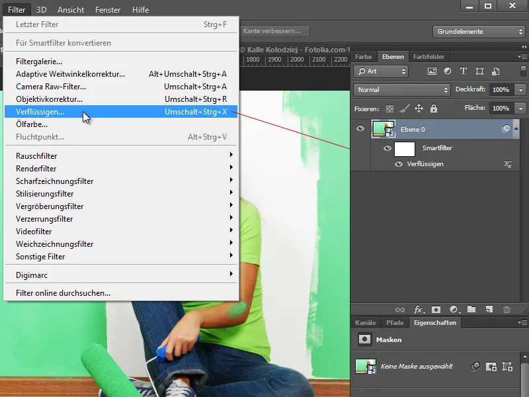Open Grundelemente workspace dropdown

[x=479, y=31]
